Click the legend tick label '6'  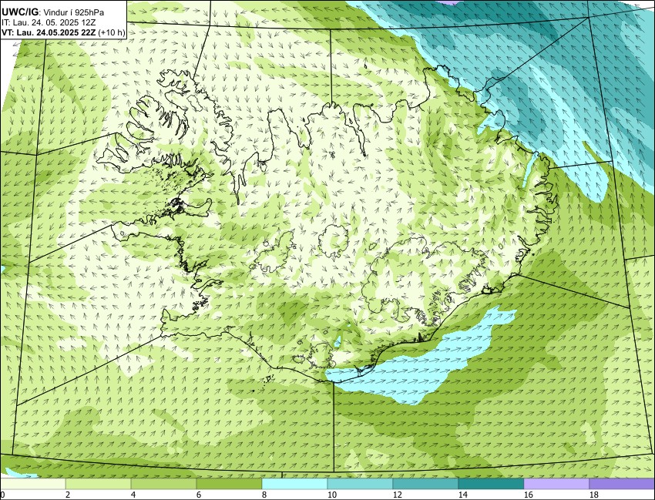[x=198, y=495]
